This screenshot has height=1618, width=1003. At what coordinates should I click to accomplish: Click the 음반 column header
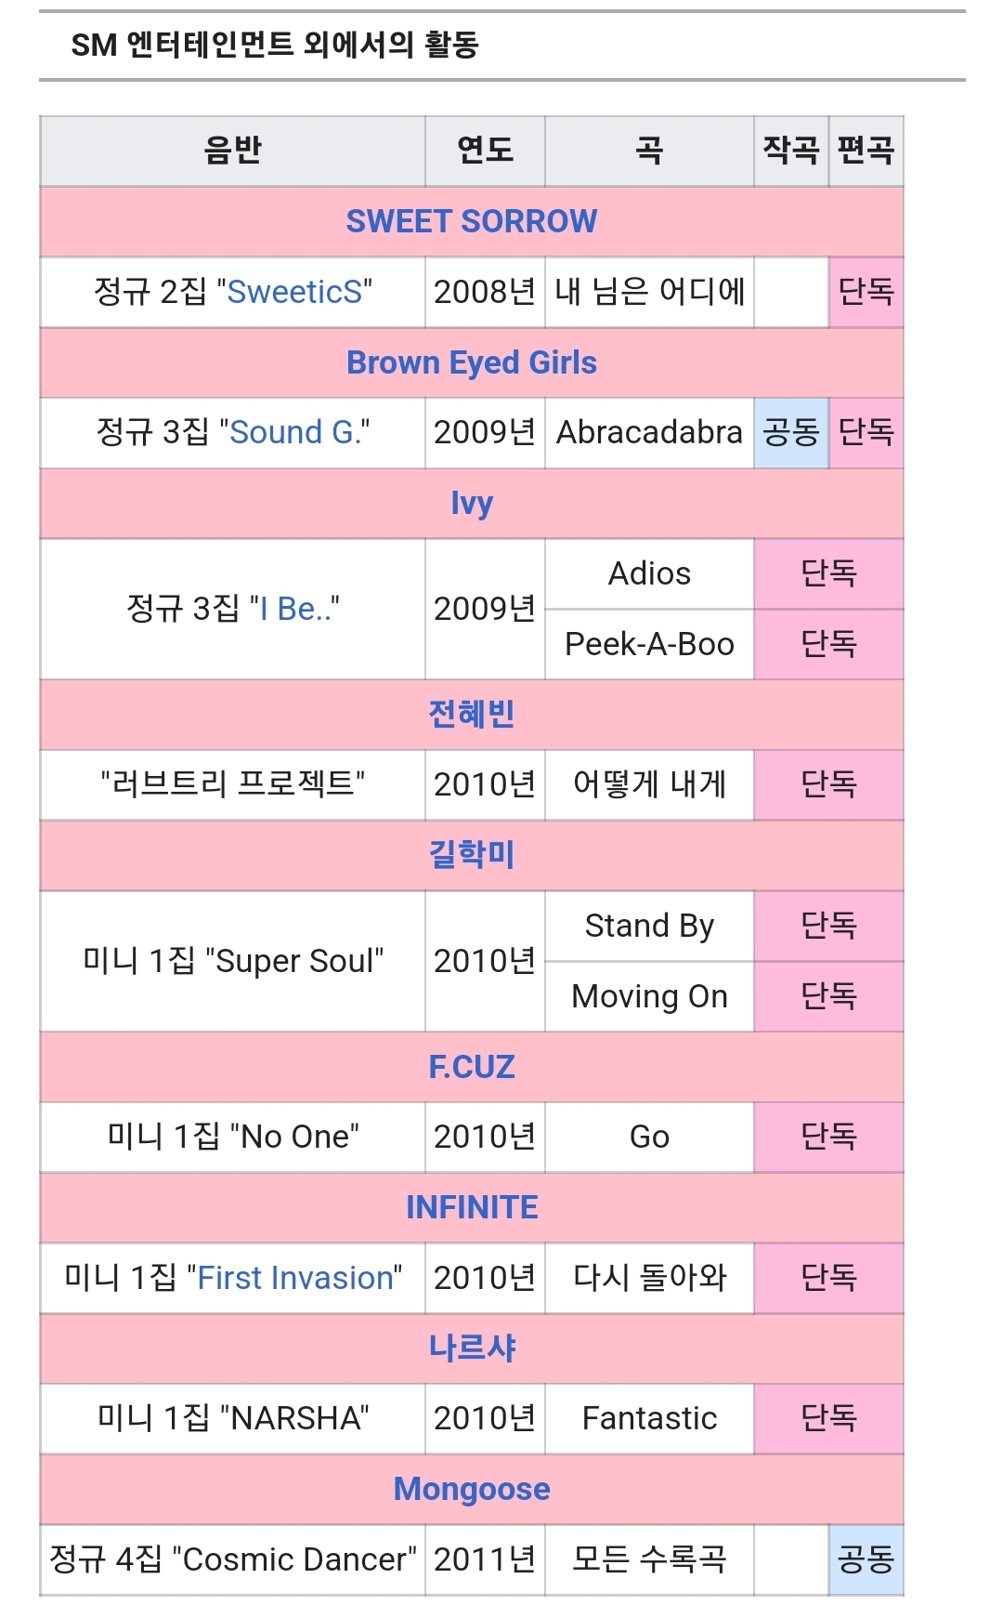pos(232,151)
